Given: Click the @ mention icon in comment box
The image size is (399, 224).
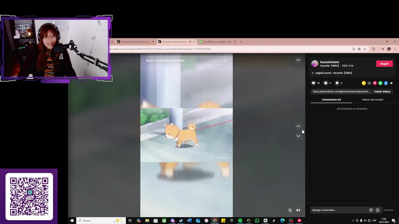Looking at the screenshot, I should coord(371,210).
